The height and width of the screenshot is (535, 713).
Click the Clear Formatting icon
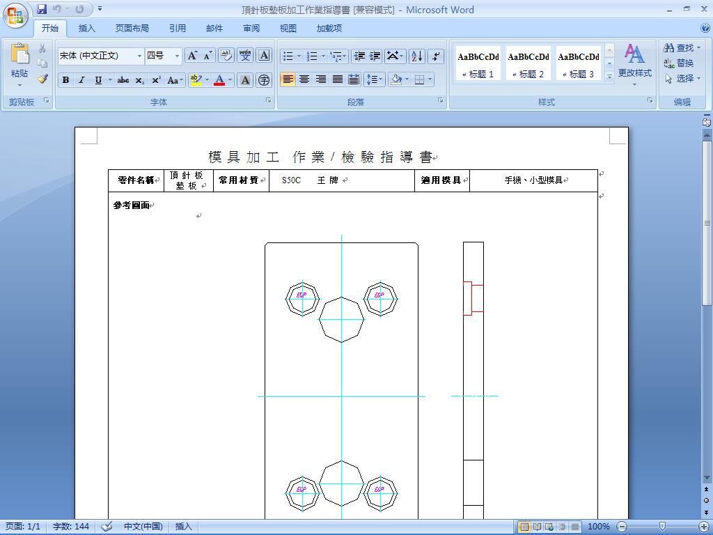click(x=226, y=56)
